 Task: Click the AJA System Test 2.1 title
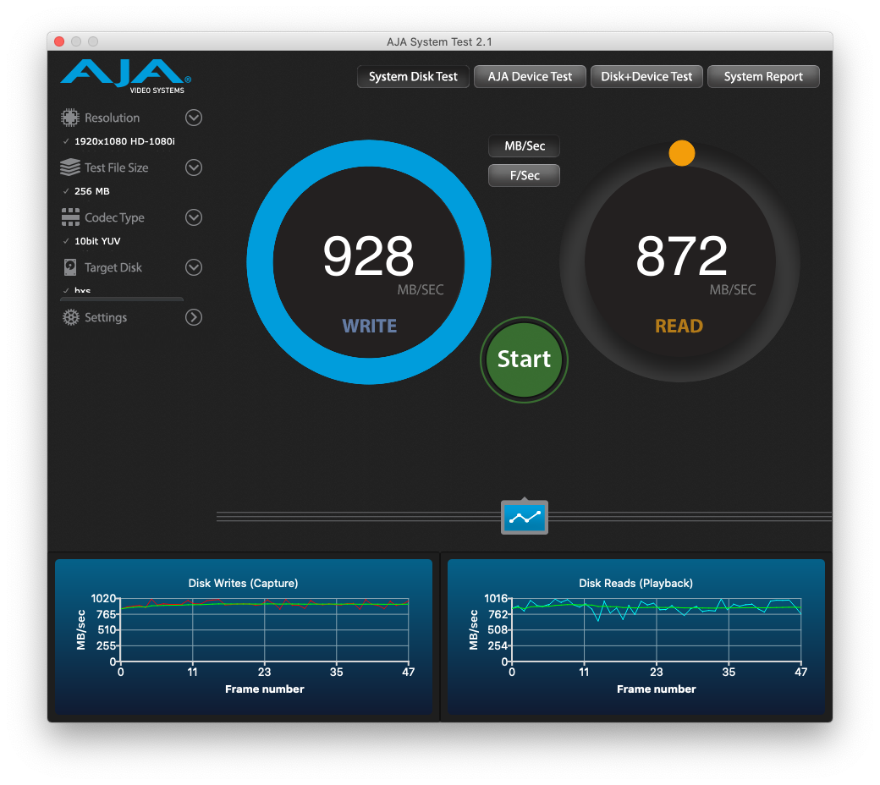(x=439, y=42)
